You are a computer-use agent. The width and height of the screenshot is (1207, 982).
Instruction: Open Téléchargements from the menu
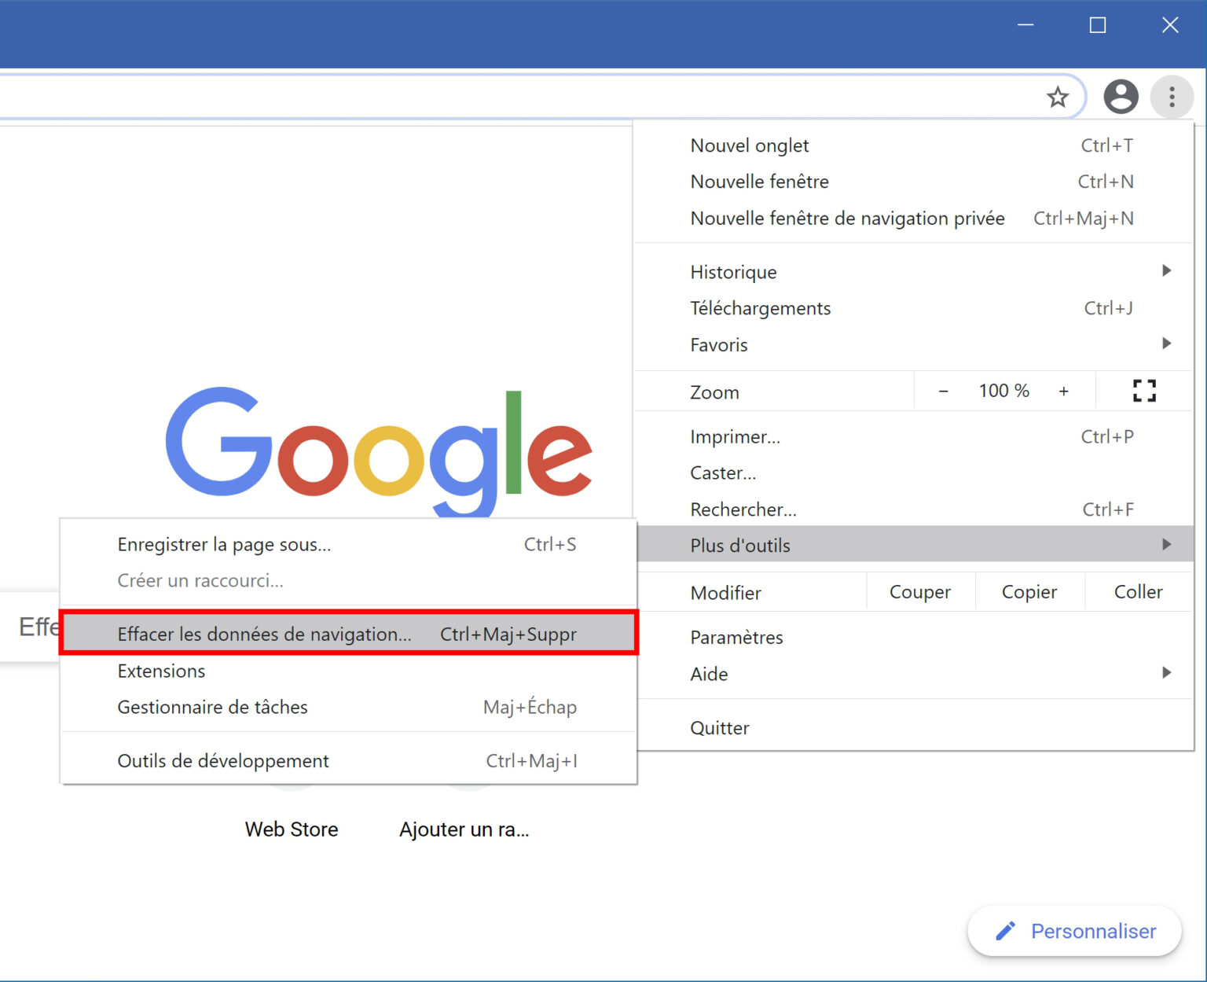tap(760, 308)
